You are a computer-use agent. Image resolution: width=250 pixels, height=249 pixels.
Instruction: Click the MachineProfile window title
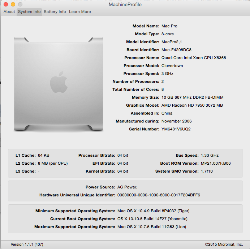coord(125,4)
